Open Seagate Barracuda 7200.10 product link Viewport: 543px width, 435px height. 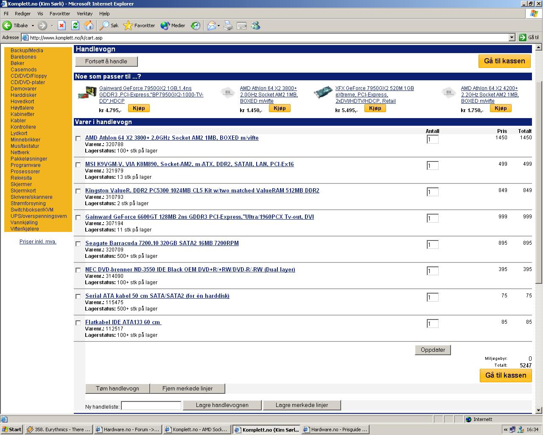click(x=162, y=243)
